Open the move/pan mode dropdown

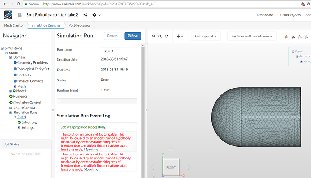tap(180, 36)
